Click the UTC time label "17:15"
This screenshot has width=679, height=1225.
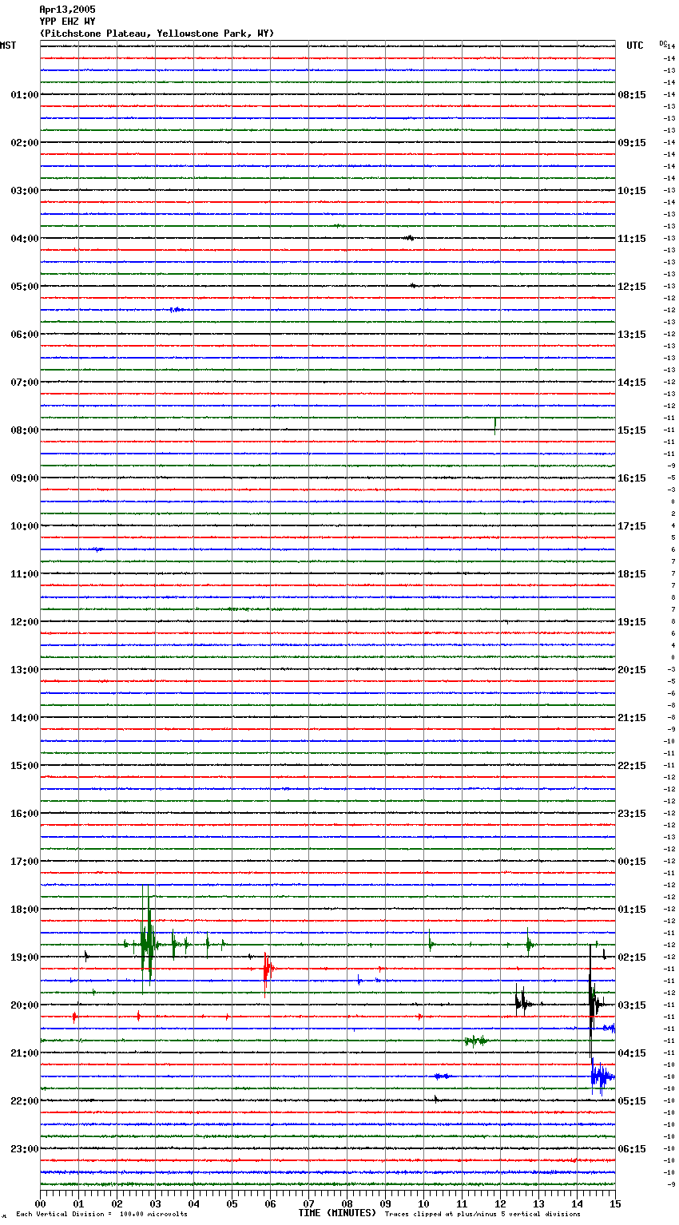click(632, 526)
